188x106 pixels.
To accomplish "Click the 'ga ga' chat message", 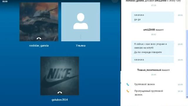I will point(137,19).
